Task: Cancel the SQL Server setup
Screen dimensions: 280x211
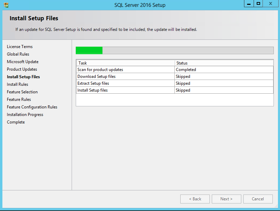Action: [x=258, y=199]
